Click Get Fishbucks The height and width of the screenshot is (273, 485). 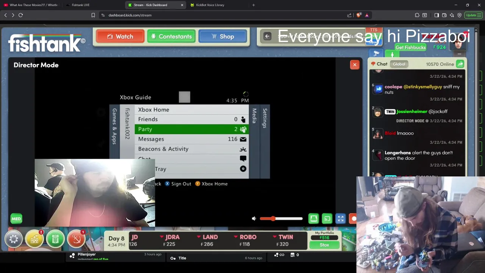pyautogui.click(x=411, y=47)
